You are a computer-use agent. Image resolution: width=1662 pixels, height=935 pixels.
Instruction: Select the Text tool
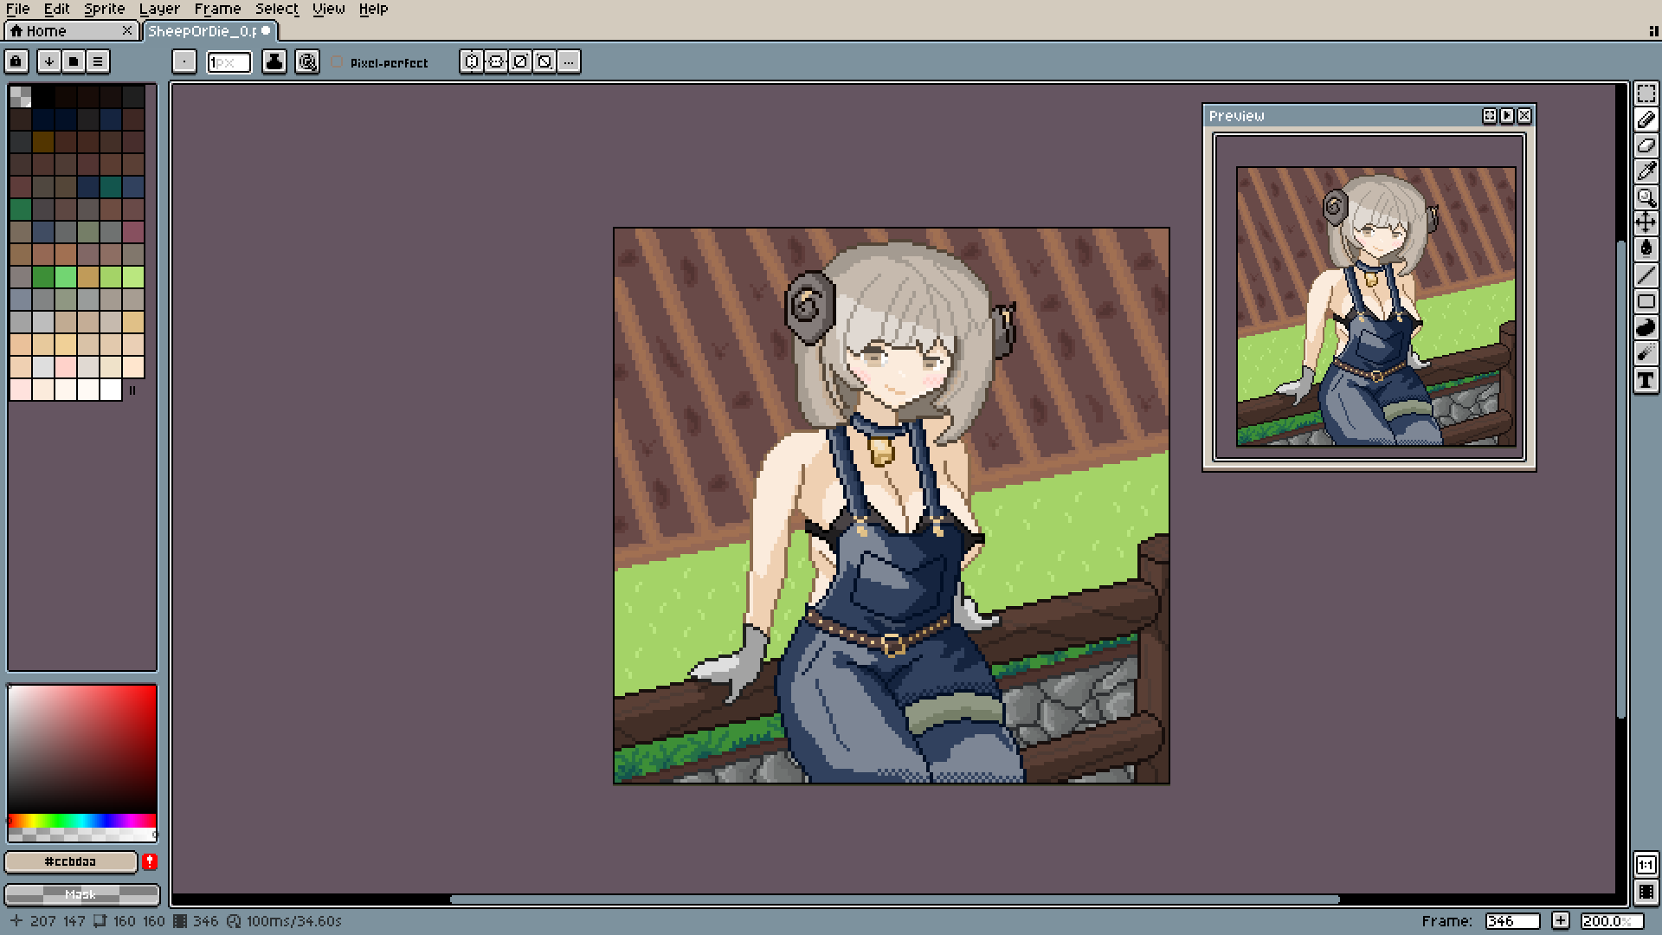click(x=1646, y=380)
